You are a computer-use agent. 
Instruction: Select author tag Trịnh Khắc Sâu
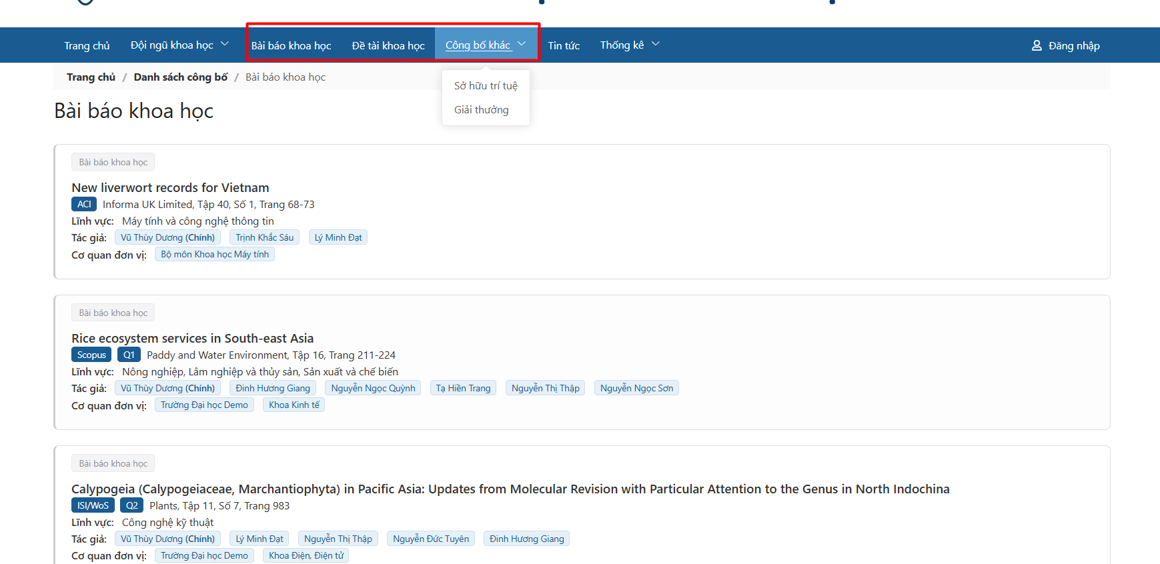tap(264, 238)
